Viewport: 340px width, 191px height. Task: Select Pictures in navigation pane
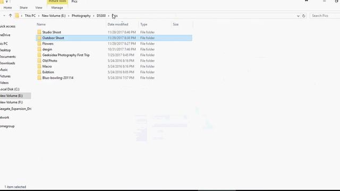click(5, 76)
